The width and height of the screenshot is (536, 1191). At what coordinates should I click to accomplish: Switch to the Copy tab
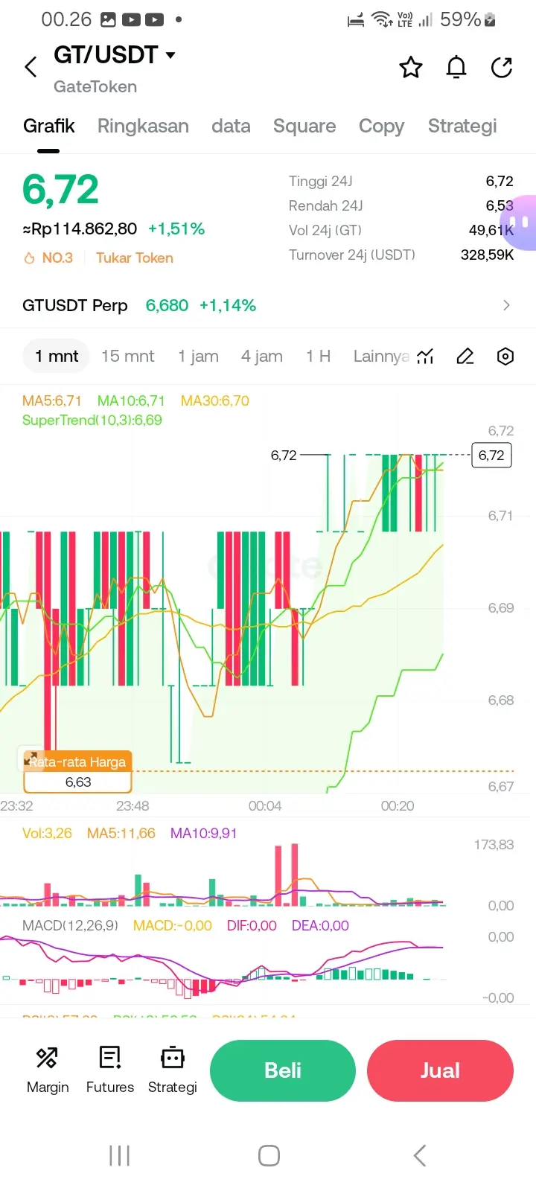pyautogui.click(x=381, y=126)
